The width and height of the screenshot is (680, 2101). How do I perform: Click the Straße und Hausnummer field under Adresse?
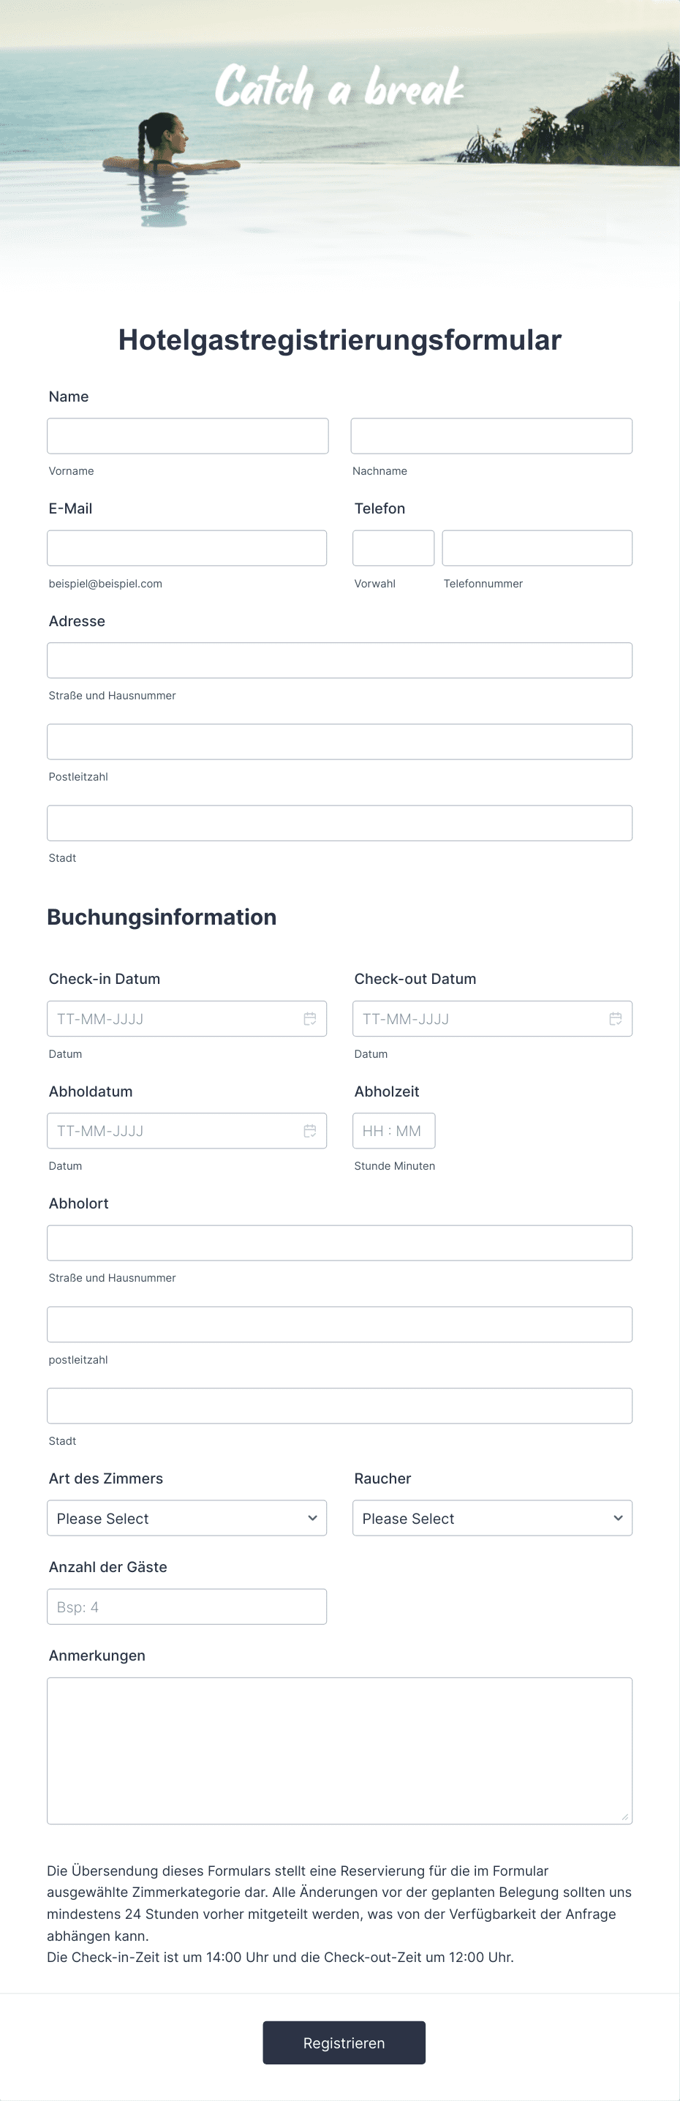tap(340, 660)
